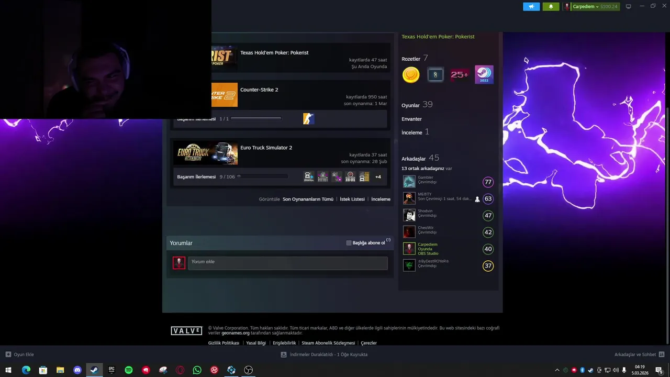Open Yasal Bilgi footer link

tap(256, 343)
